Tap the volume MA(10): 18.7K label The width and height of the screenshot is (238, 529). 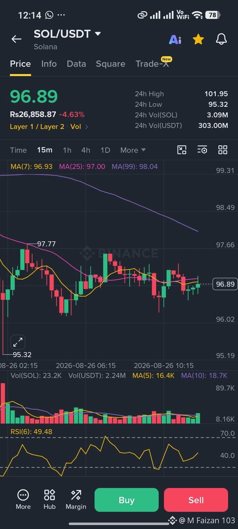pos(204,376)
